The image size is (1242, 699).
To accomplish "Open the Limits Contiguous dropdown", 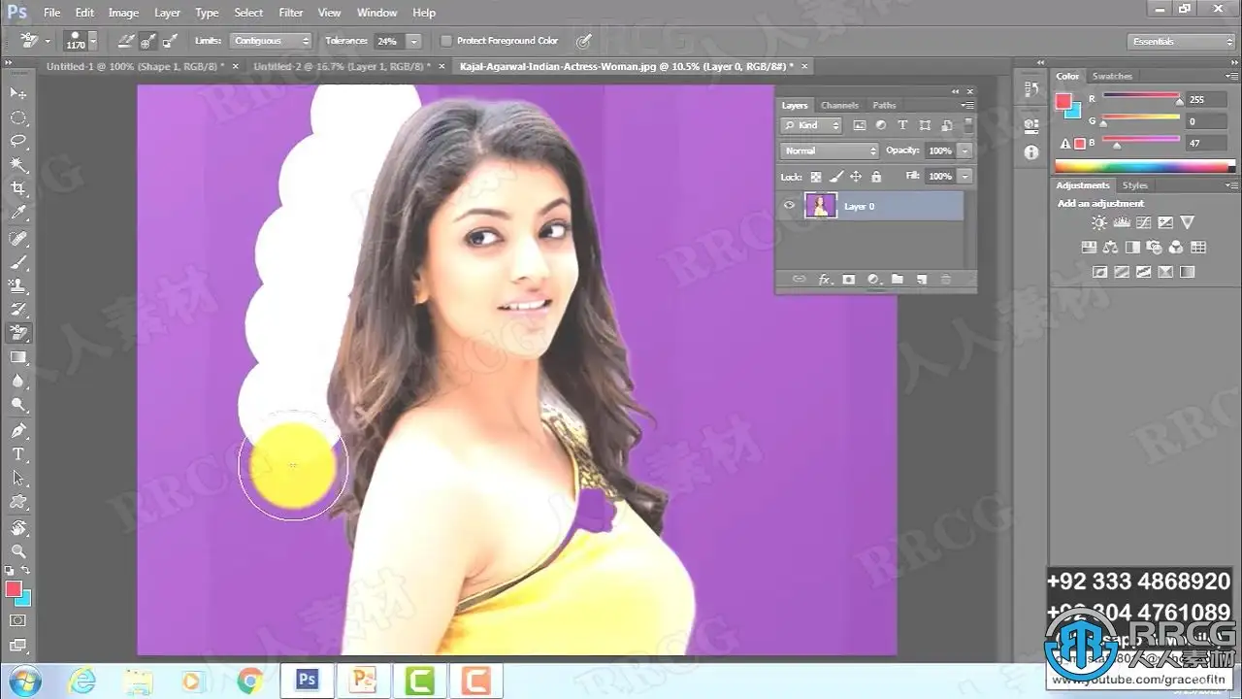I will pyautogui.click(x=271, y=41).
